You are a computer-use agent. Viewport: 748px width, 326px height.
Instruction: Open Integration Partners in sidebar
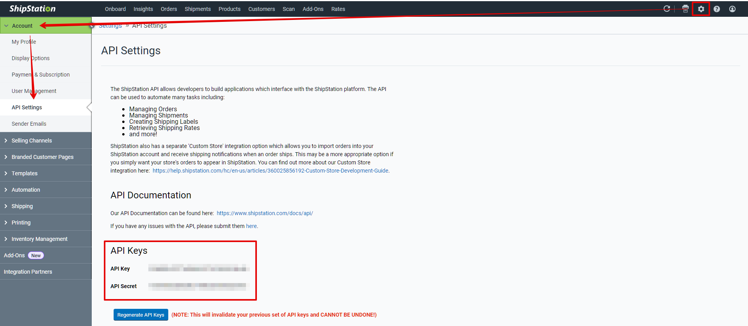click(x=46, y=272)
